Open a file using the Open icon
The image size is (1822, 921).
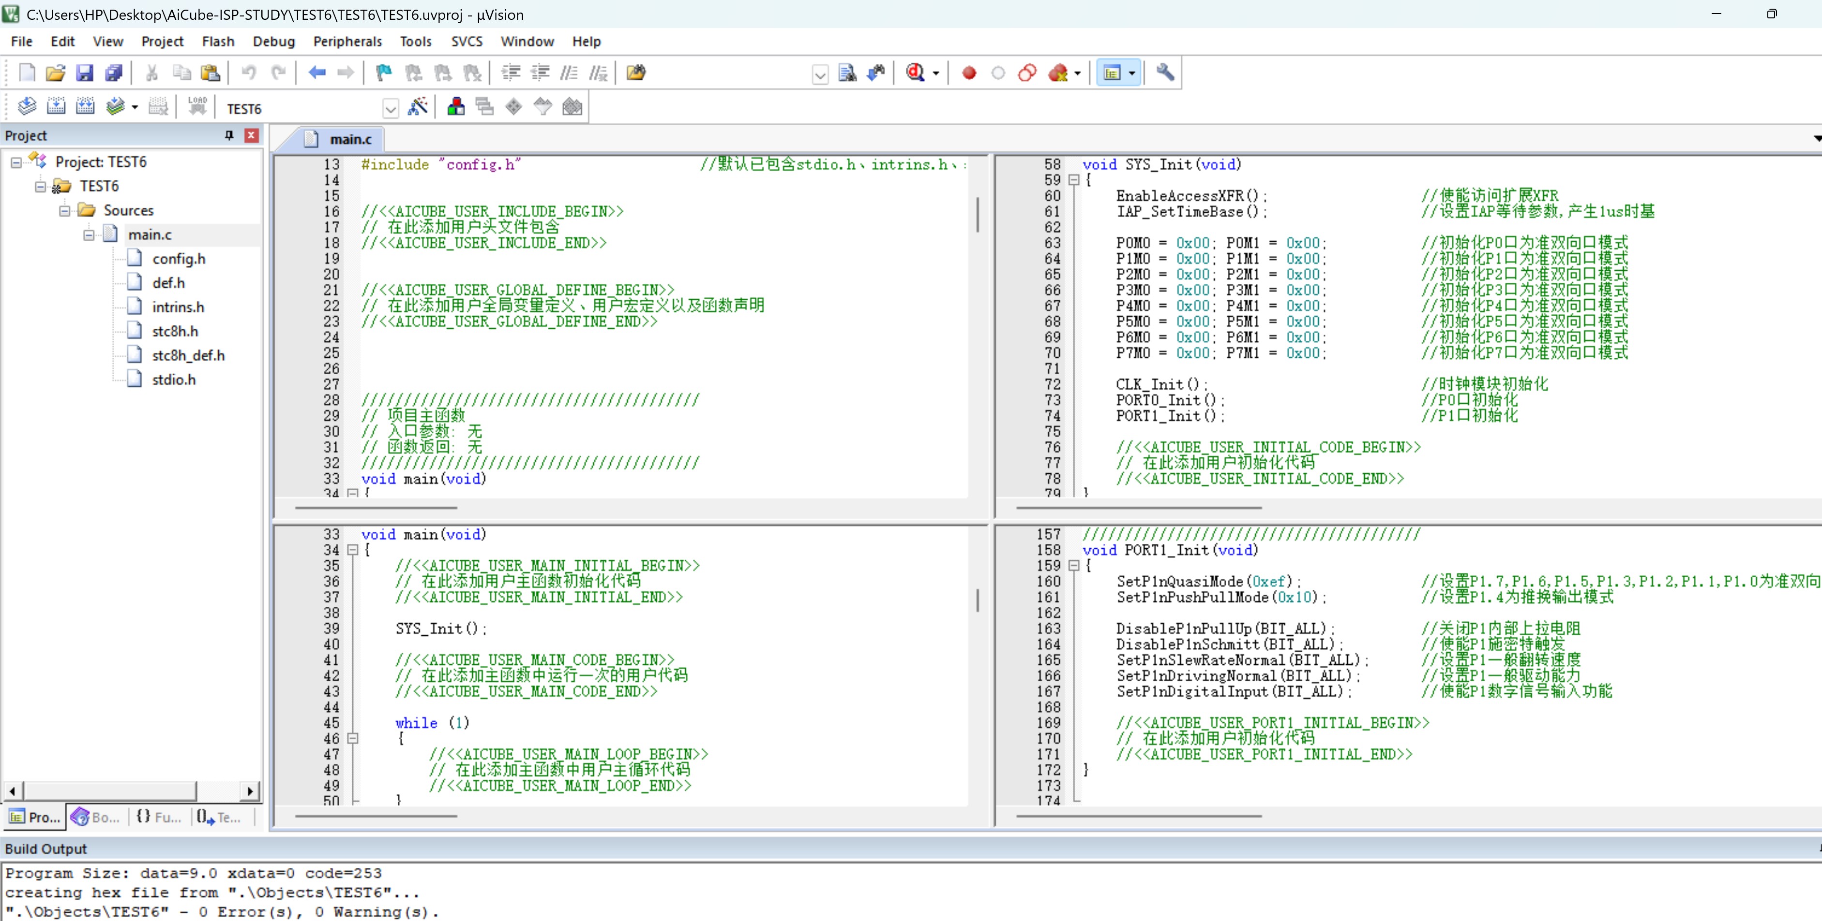tap(55, 72)
